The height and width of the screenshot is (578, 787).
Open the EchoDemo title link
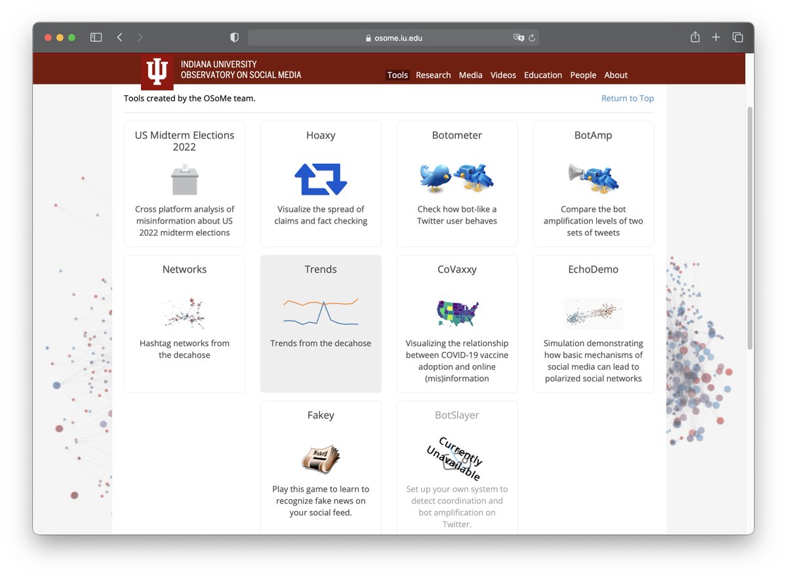[x=594, y=269]
